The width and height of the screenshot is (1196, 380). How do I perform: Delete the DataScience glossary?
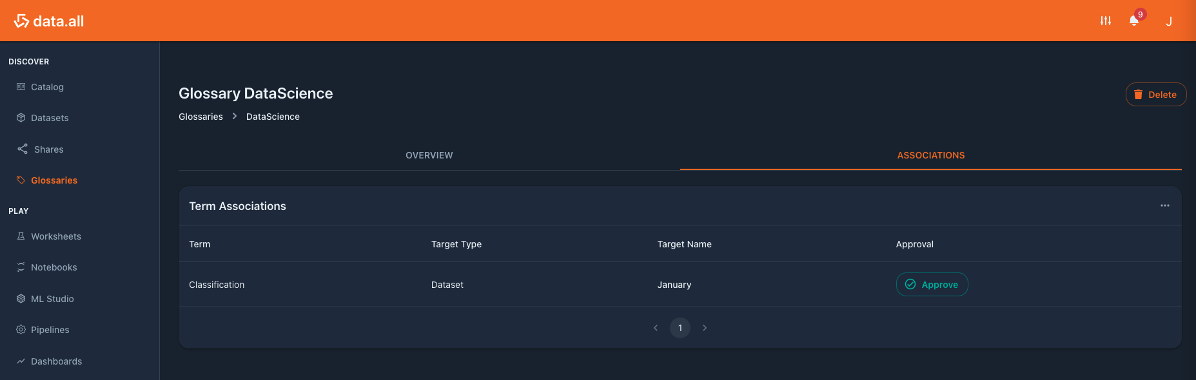pos(1156,95)
